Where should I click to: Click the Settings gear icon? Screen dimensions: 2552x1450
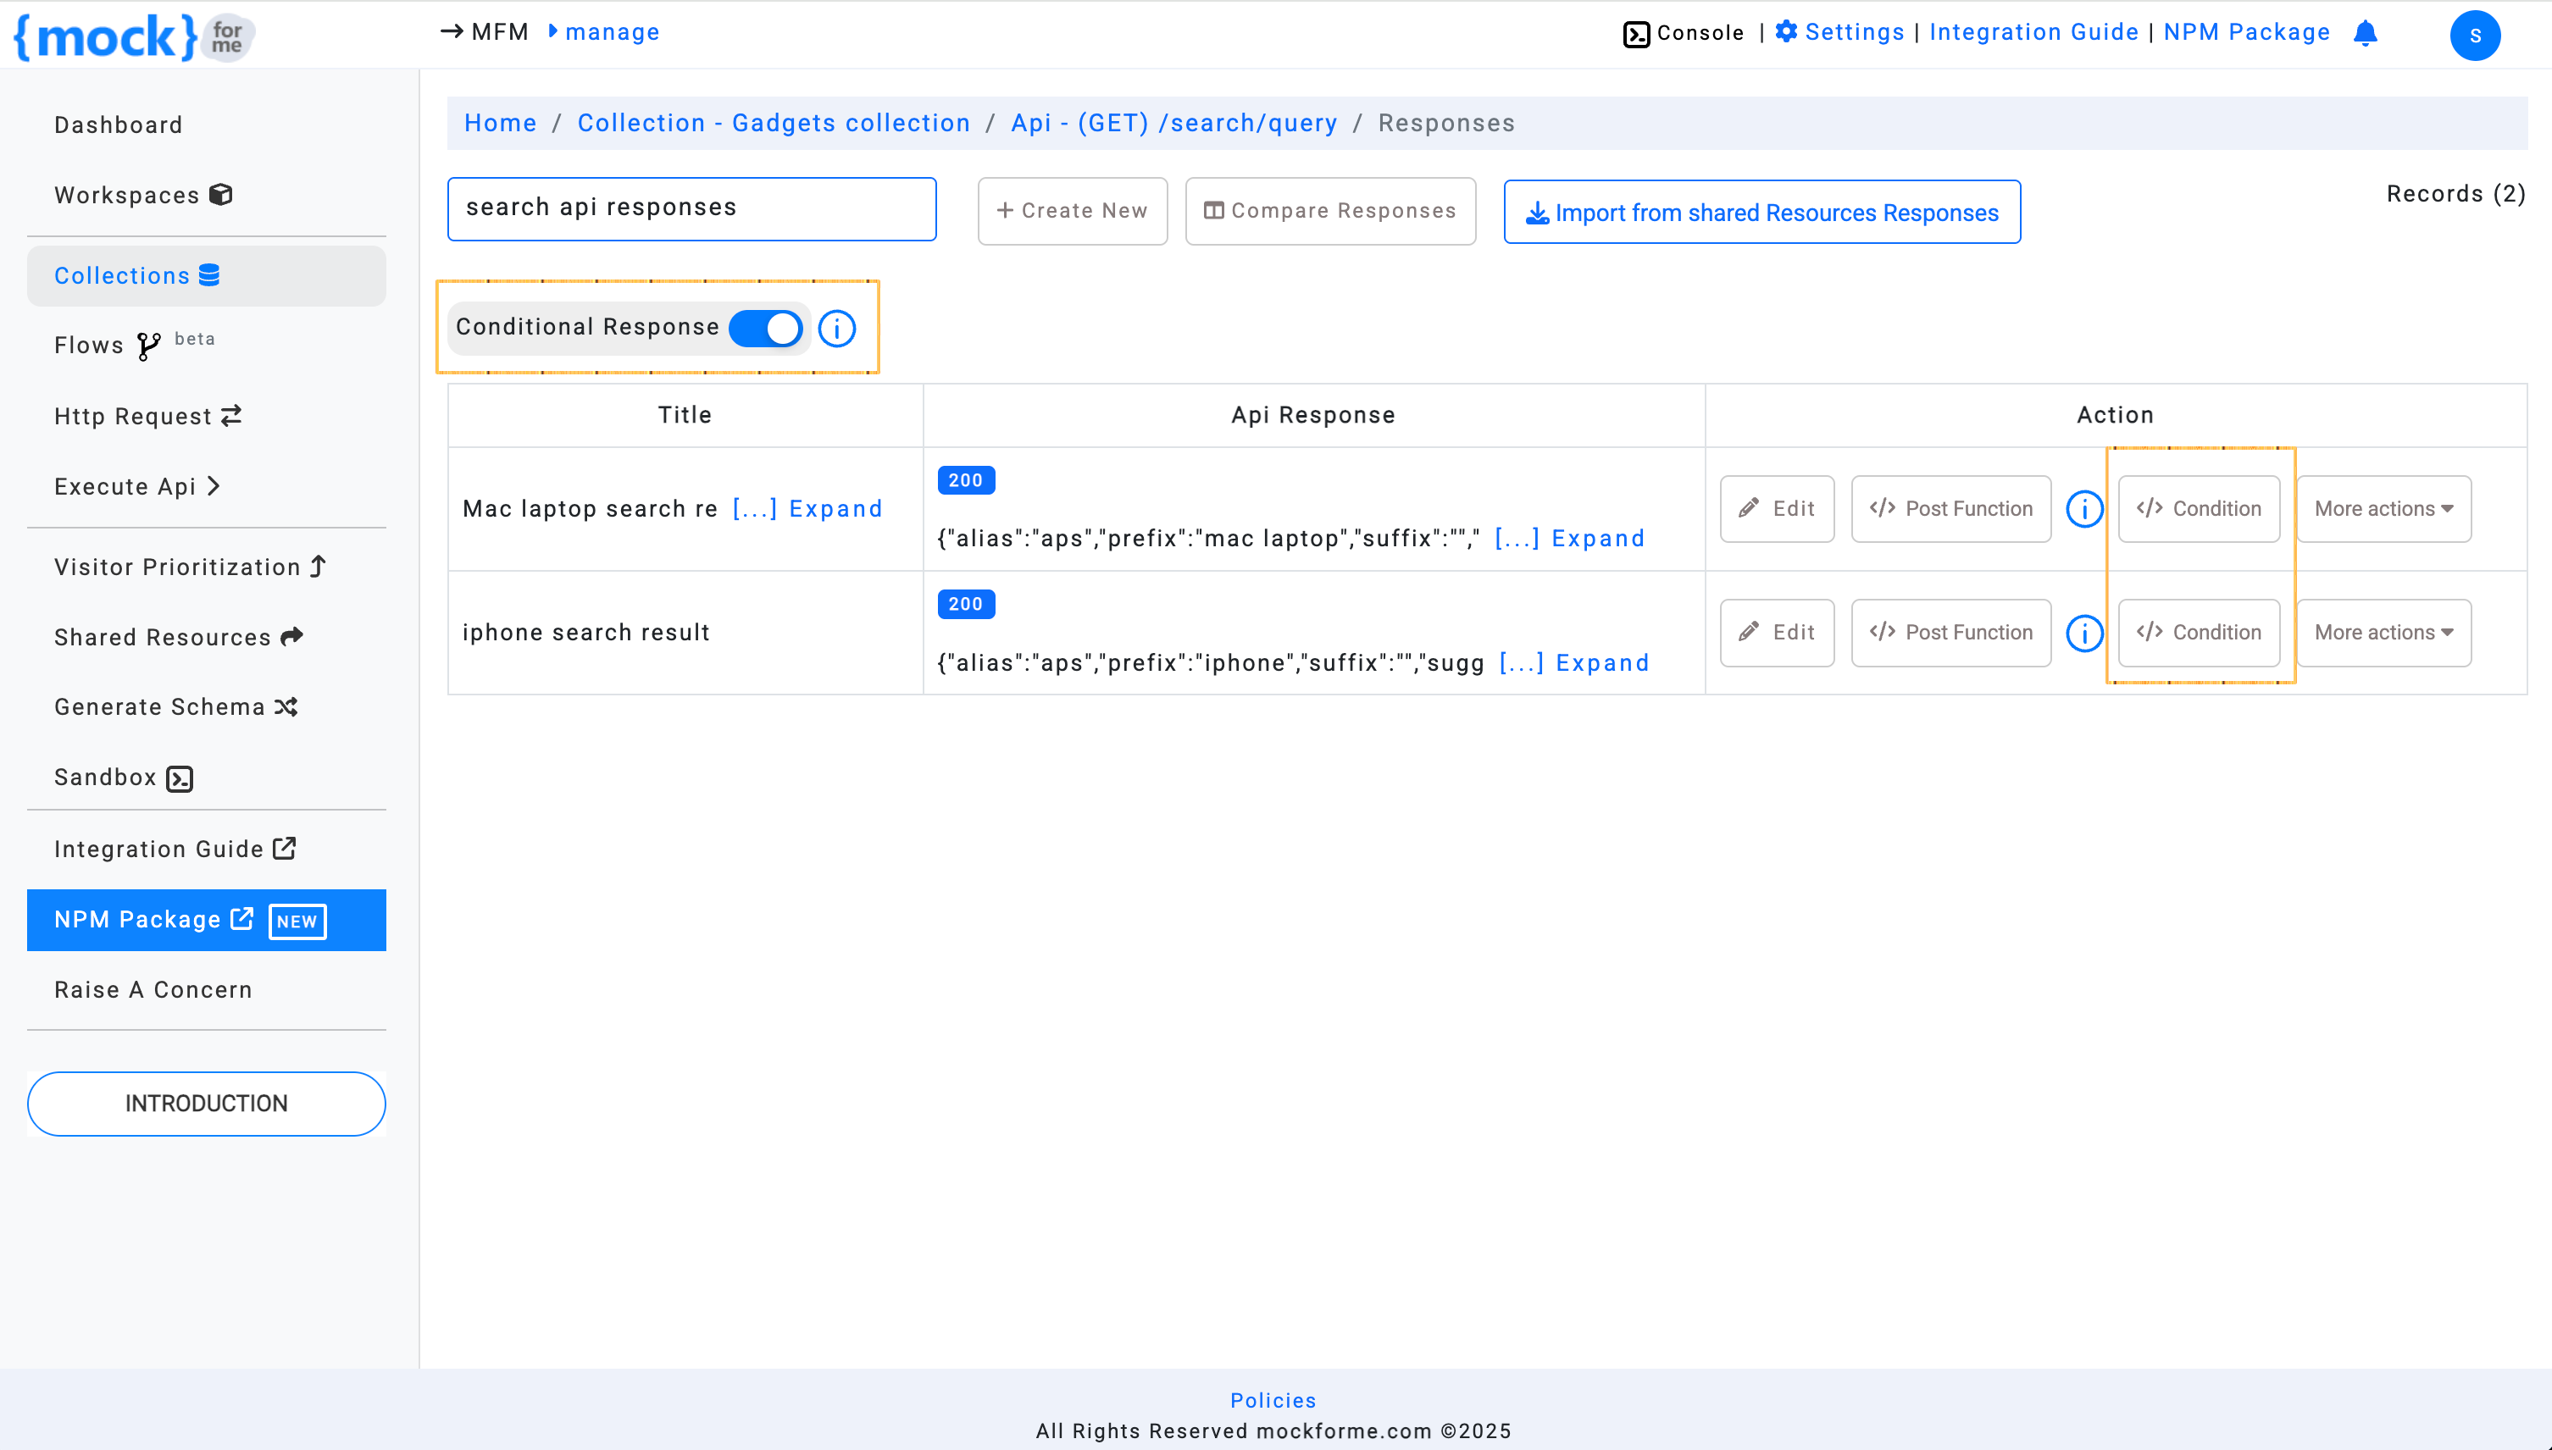(1786, 32)
